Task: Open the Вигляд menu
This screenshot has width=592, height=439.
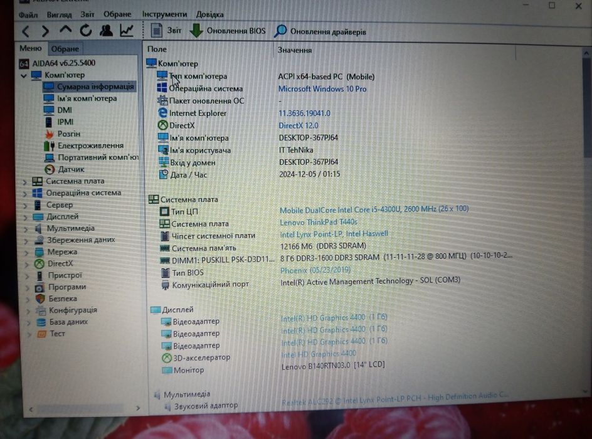Action: pyautogui.click(x=60, y=14)
